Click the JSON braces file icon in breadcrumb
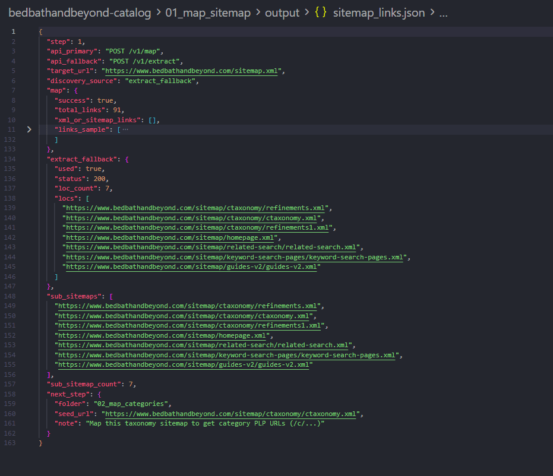Screen dimensions: 553x476 coord(321,12)
